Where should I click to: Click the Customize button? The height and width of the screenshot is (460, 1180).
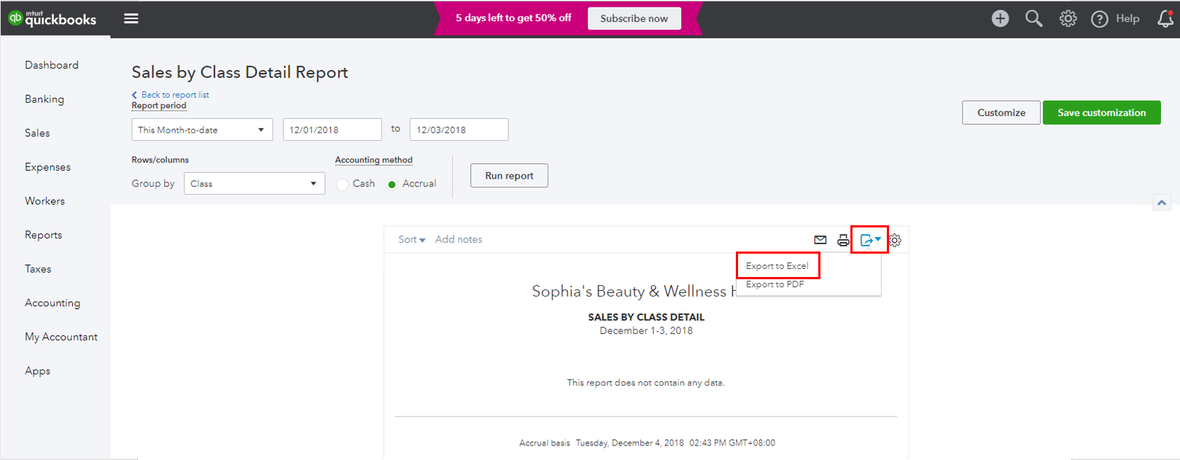point(1001,112)
